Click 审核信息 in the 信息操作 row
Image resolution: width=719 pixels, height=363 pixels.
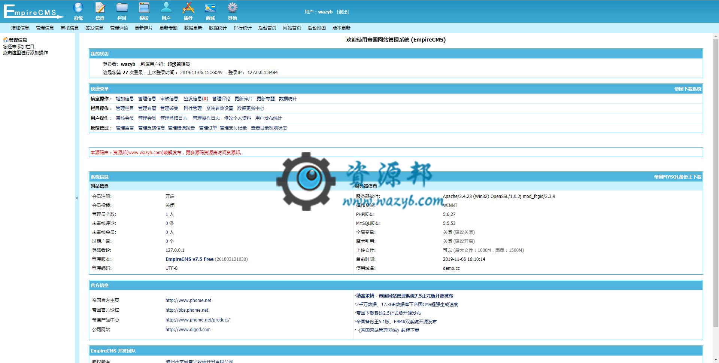[x=169, y=99]
